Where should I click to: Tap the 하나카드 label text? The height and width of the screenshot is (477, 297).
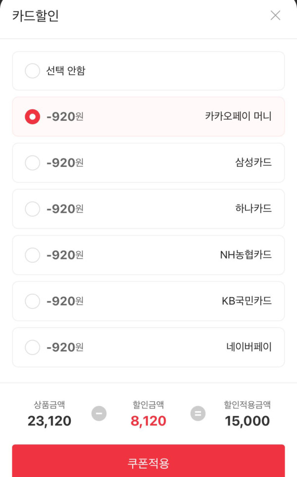[253, 209]
